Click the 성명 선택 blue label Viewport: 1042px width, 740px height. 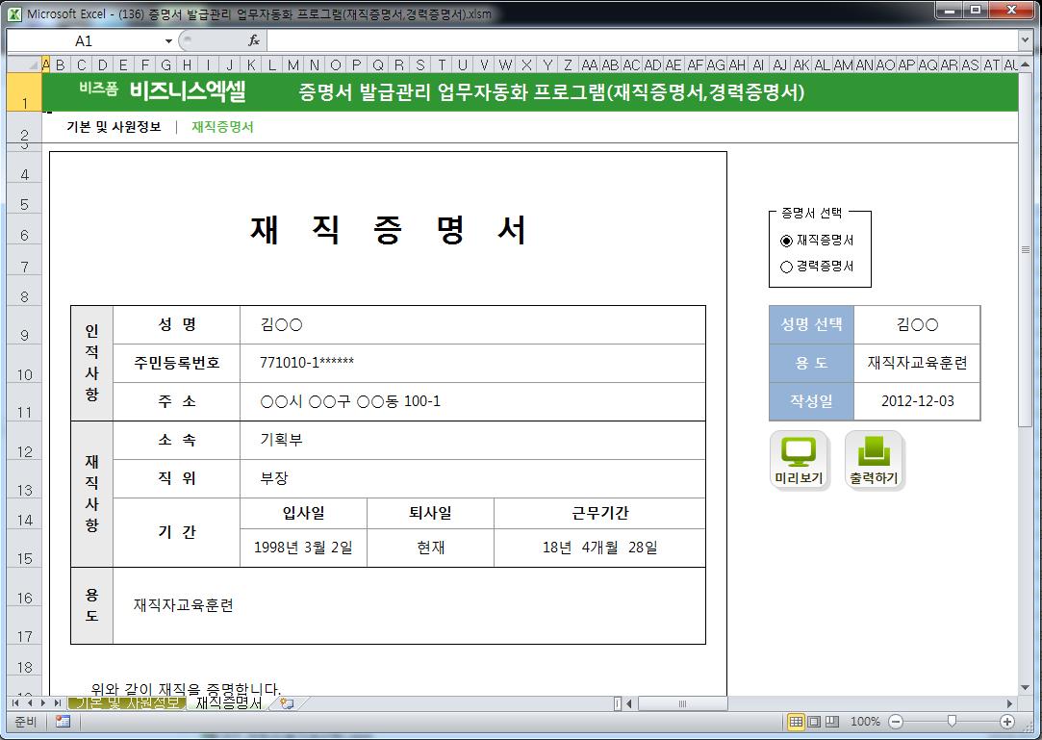click(811, 324)
